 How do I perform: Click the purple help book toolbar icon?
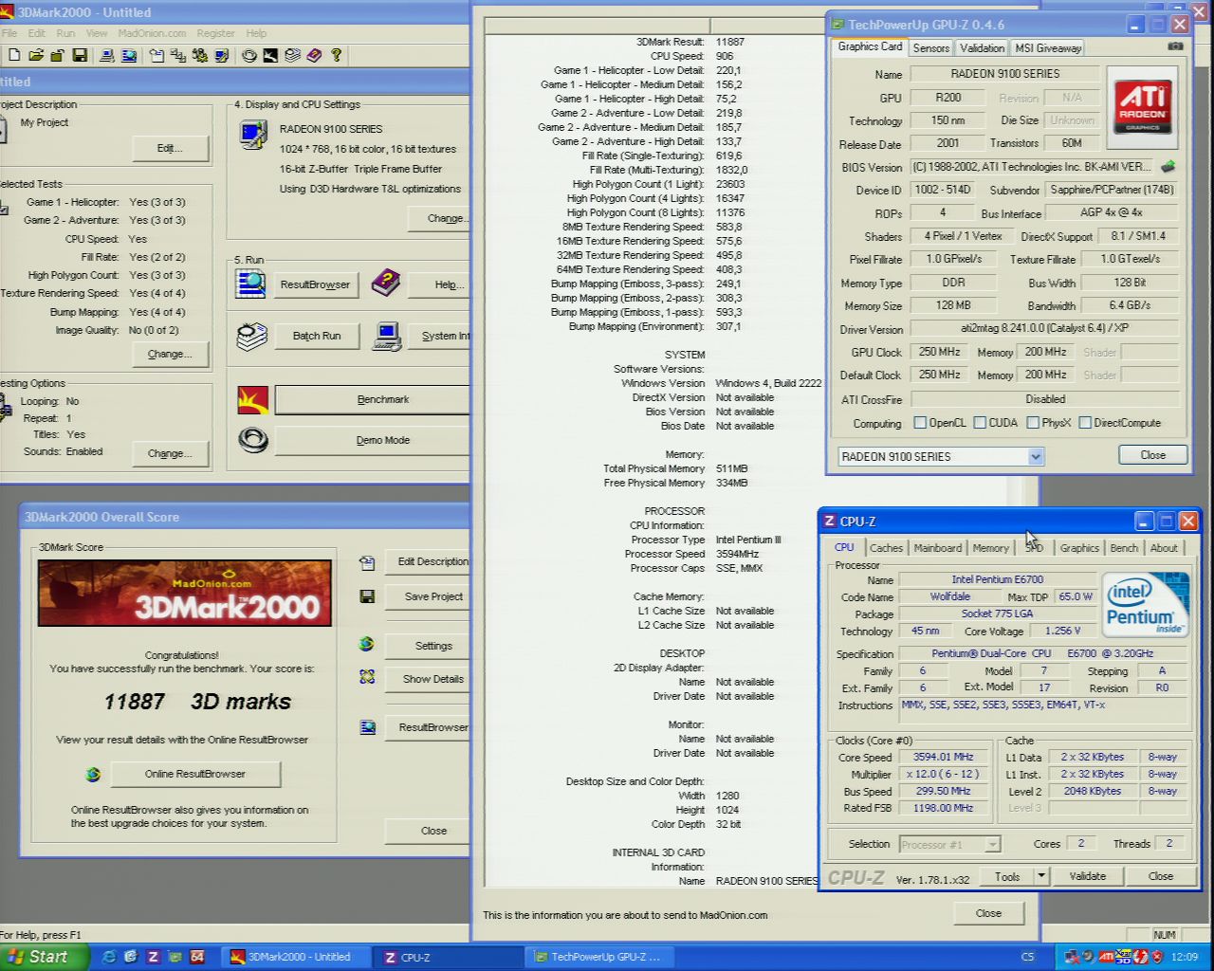pos(314,56)
